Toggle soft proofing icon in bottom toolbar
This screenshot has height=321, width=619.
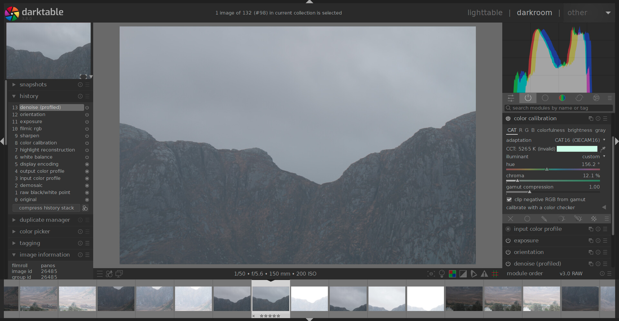[474, 274]
